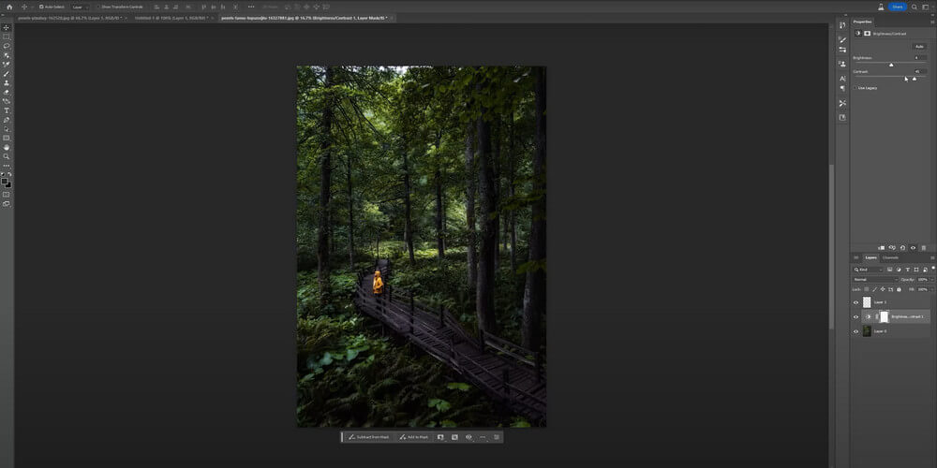Open the history panel icon in side strip
The image size is (937, 468).
[842, 24]
